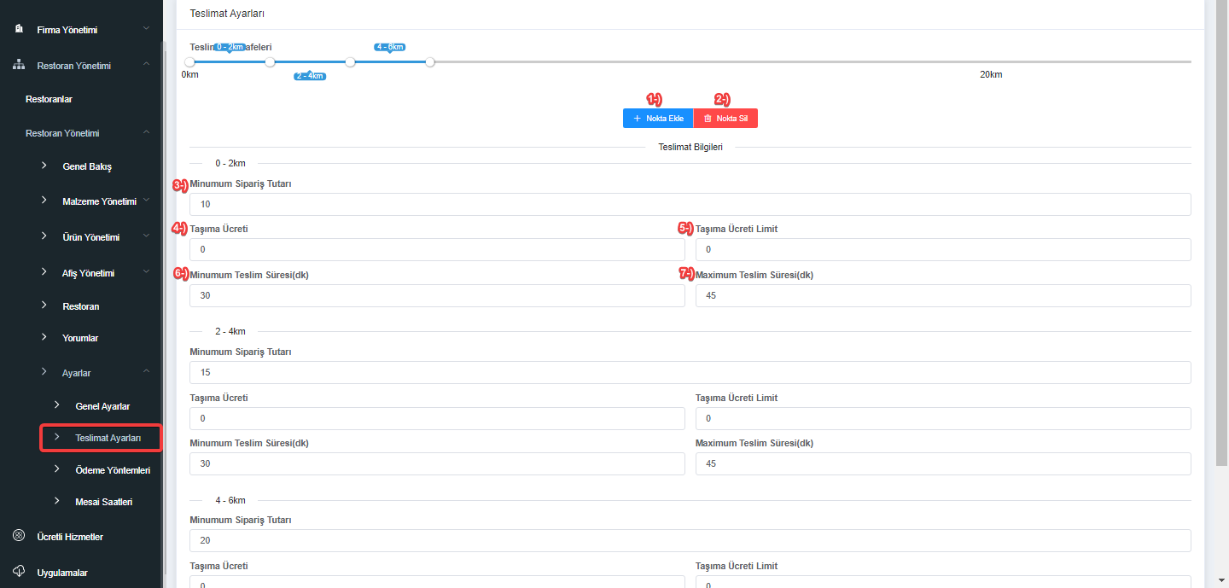Click the arrow icon beside Mesai Saatleri
The image size is (1229, 588).
tap(57, 501)
